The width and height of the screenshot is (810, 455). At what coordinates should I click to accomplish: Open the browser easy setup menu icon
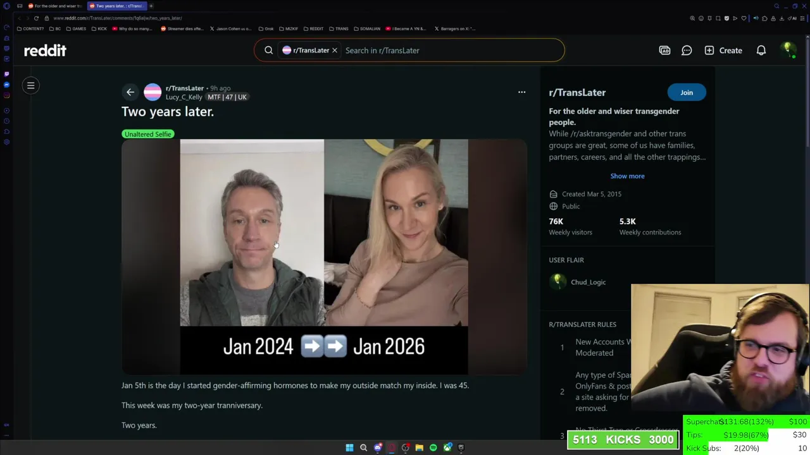802,18
